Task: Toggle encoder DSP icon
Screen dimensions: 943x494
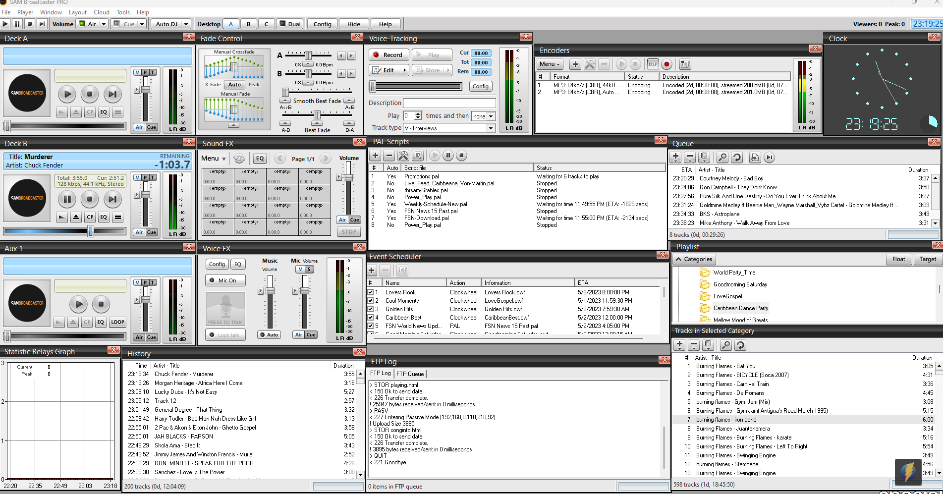Action: (653, 64)
